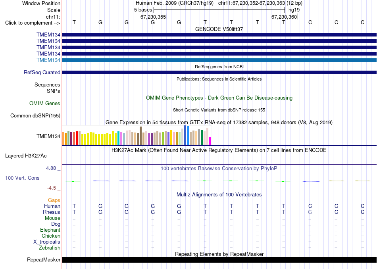Click the 100 Vert. Cons track label
The width and height of the screenshot is (377, 269).
22,178
